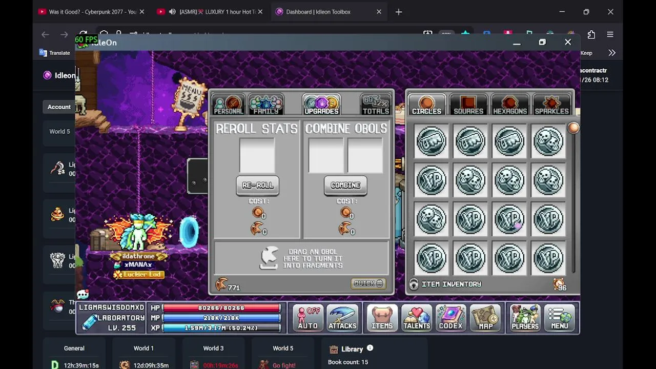Click the Library label in Toolbox

pos(352,349)
